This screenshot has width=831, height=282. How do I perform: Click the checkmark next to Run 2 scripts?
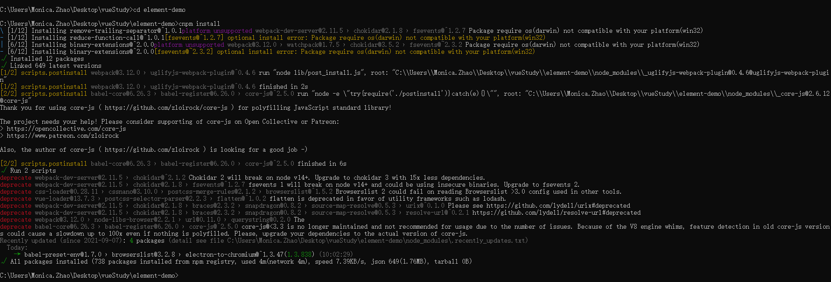point(4,171)
